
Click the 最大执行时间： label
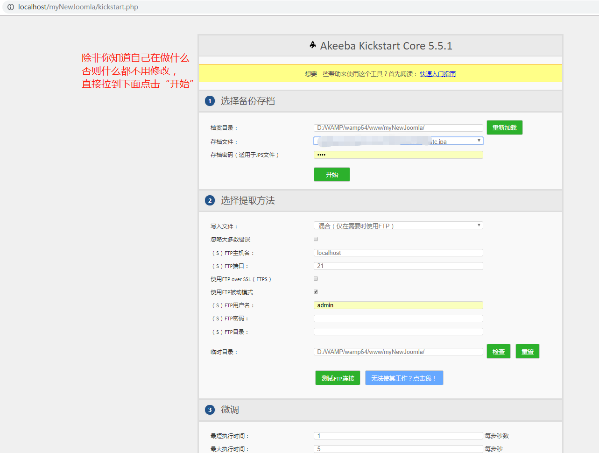point(230,449)
